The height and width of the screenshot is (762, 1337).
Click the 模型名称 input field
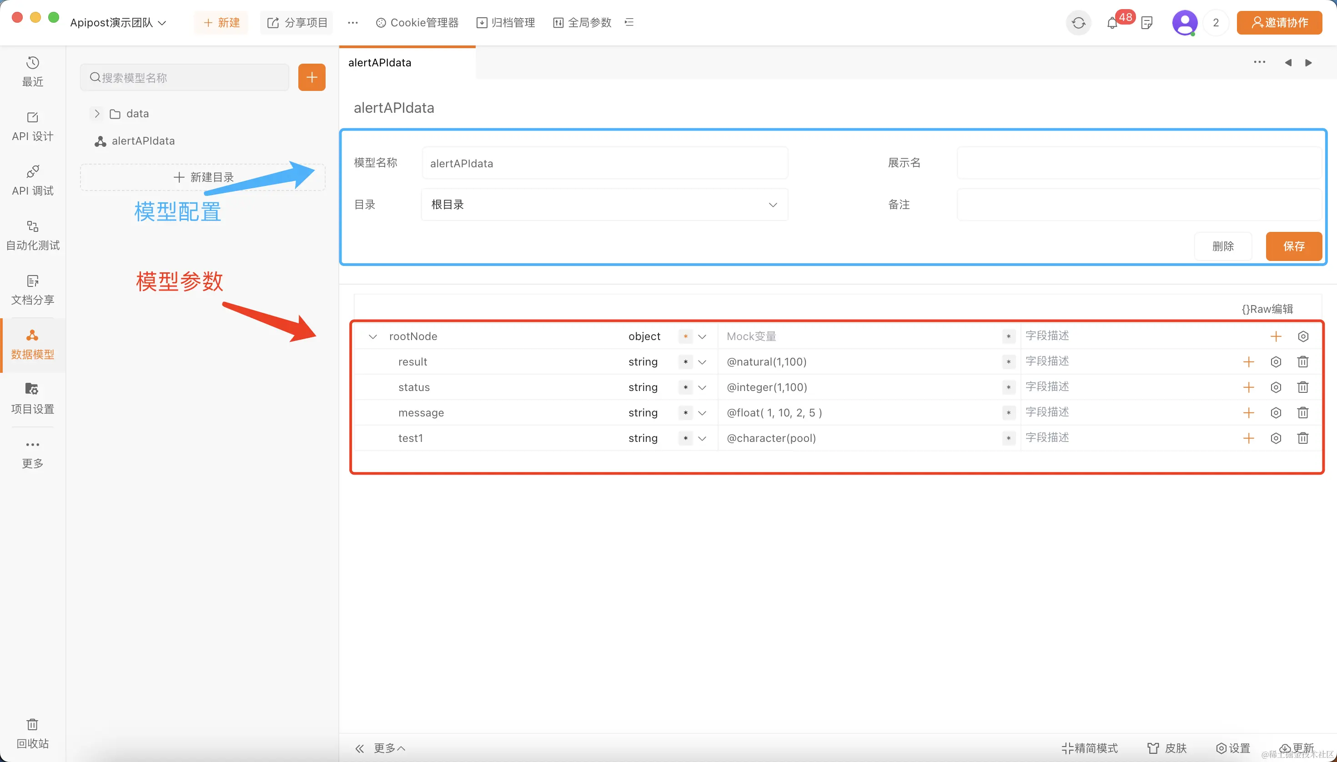tap(605, 163)
